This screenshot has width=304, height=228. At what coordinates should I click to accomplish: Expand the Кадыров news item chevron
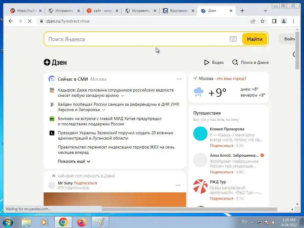click(x=123, y=96)
